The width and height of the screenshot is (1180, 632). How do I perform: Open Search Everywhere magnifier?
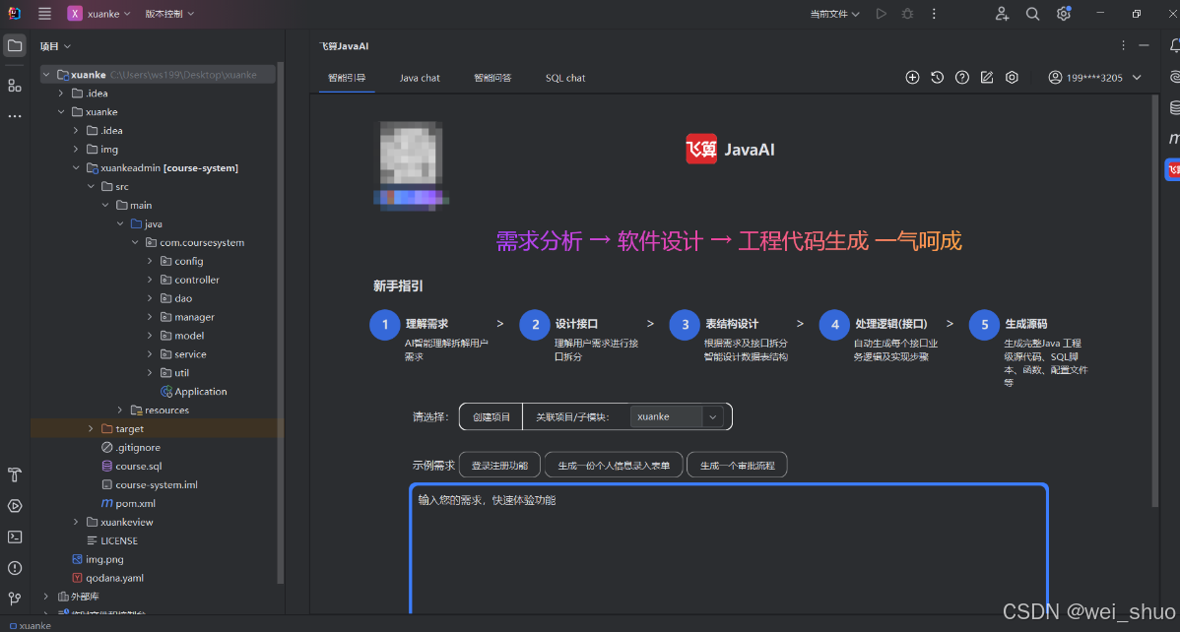pos(1032,14)
